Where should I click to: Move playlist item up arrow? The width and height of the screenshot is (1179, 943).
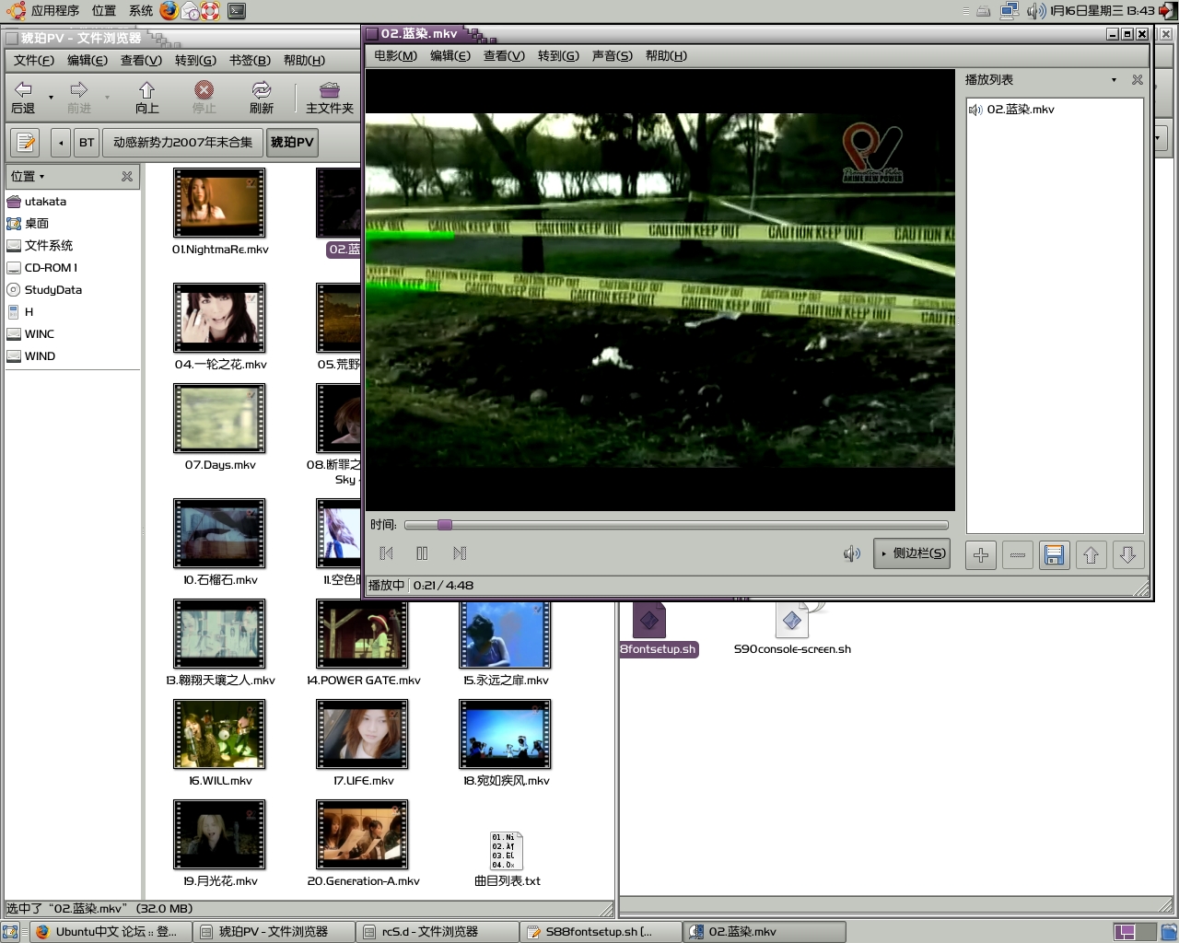[x=1091, y=554]
